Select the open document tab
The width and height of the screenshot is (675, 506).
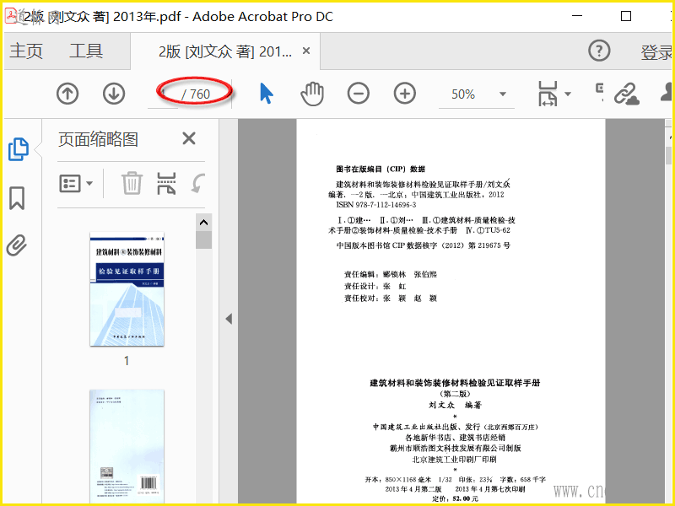(225, 51)
